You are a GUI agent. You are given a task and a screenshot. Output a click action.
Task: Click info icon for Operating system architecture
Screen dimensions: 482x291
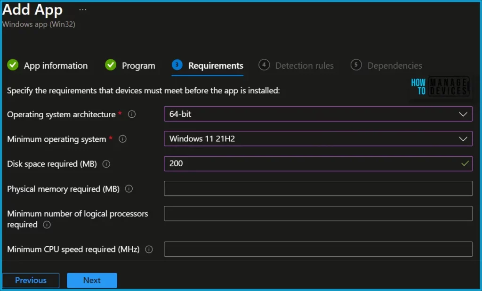click(132, 114)
